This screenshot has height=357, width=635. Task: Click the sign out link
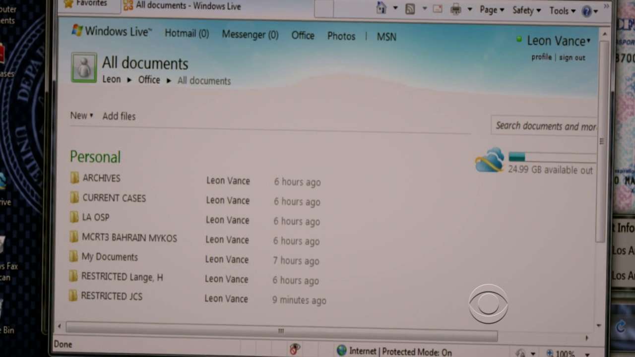[x=572, y=58]
